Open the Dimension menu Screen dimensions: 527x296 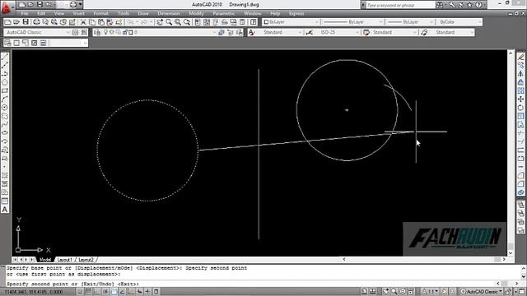click(169, 13)
